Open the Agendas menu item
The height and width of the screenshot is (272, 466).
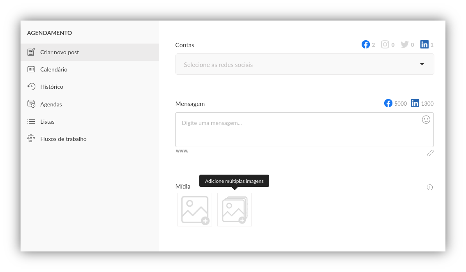pyautogui.click(x=51, y=104)
